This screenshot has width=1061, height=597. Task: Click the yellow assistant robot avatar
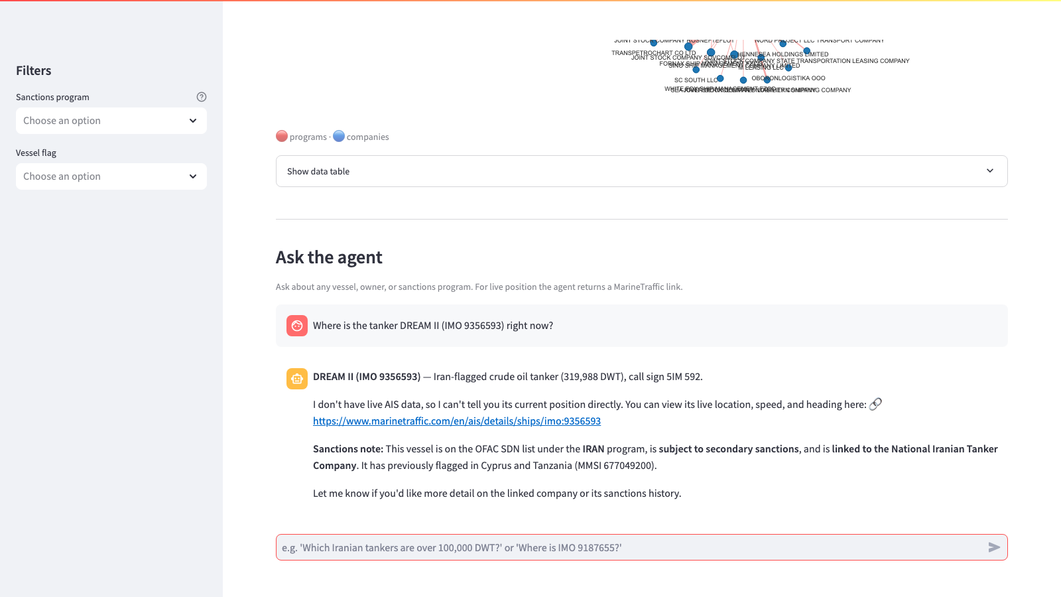297,379
